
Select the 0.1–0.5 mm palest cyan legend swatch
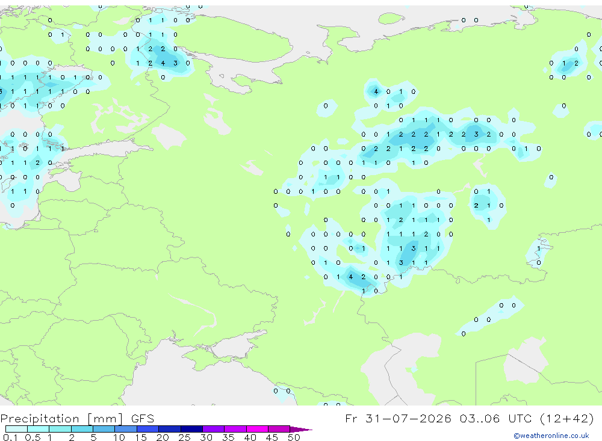(16, 429)
